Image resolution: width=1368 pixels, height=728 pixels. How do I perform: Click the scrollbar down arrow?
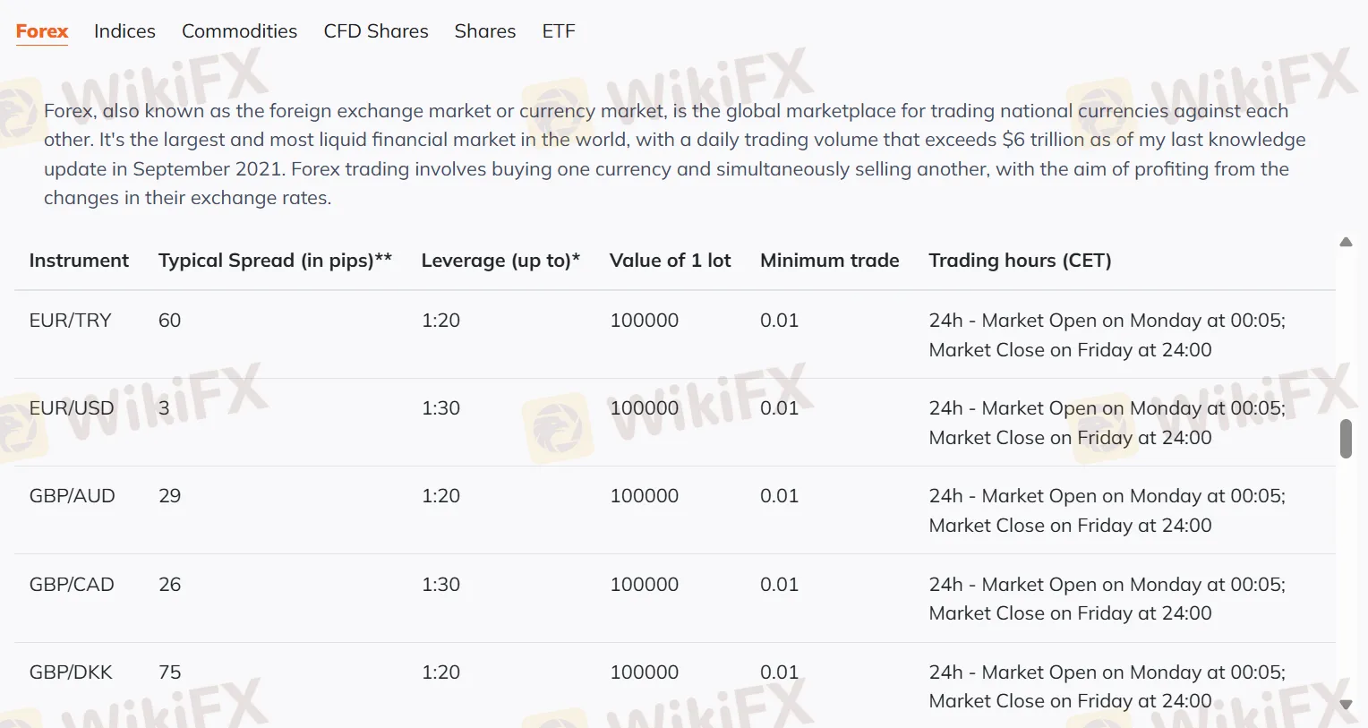click(x=1345, y=704)
